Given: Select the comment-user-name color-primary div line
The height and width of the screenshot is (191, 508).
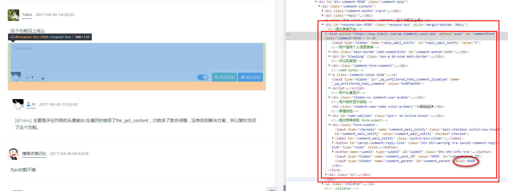Looking at the screenshot, I should pyautogui.click(x=388, y=107).
